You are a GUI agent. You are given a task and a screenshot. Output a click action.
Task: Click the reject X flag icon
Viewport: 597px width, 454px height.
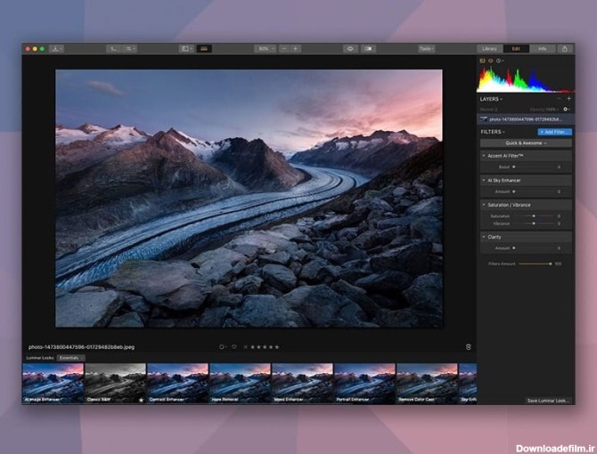tap(245, 346)
